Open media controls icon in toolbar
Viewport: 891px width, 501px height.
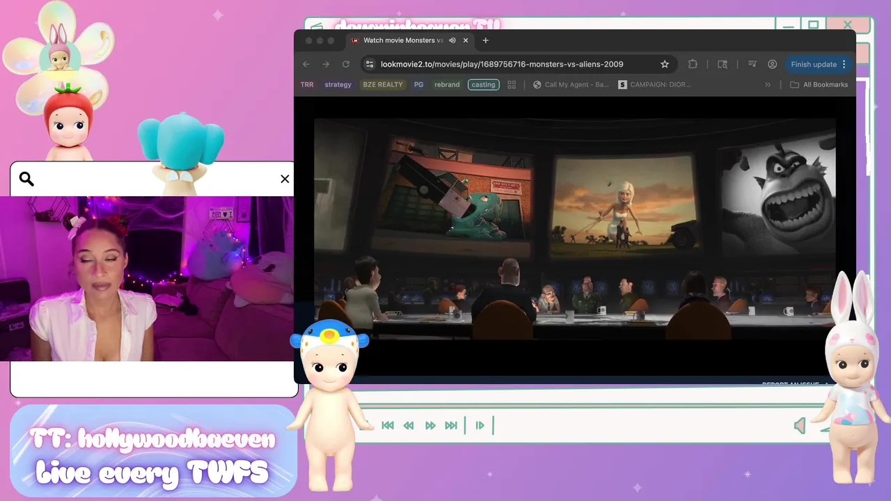(752, 64)
